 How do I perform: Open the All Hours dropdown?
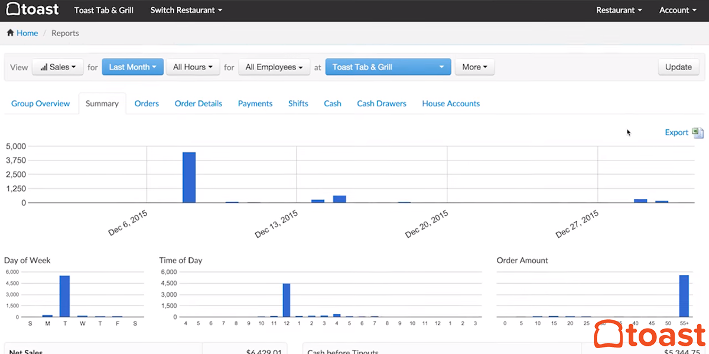(193, 67)
